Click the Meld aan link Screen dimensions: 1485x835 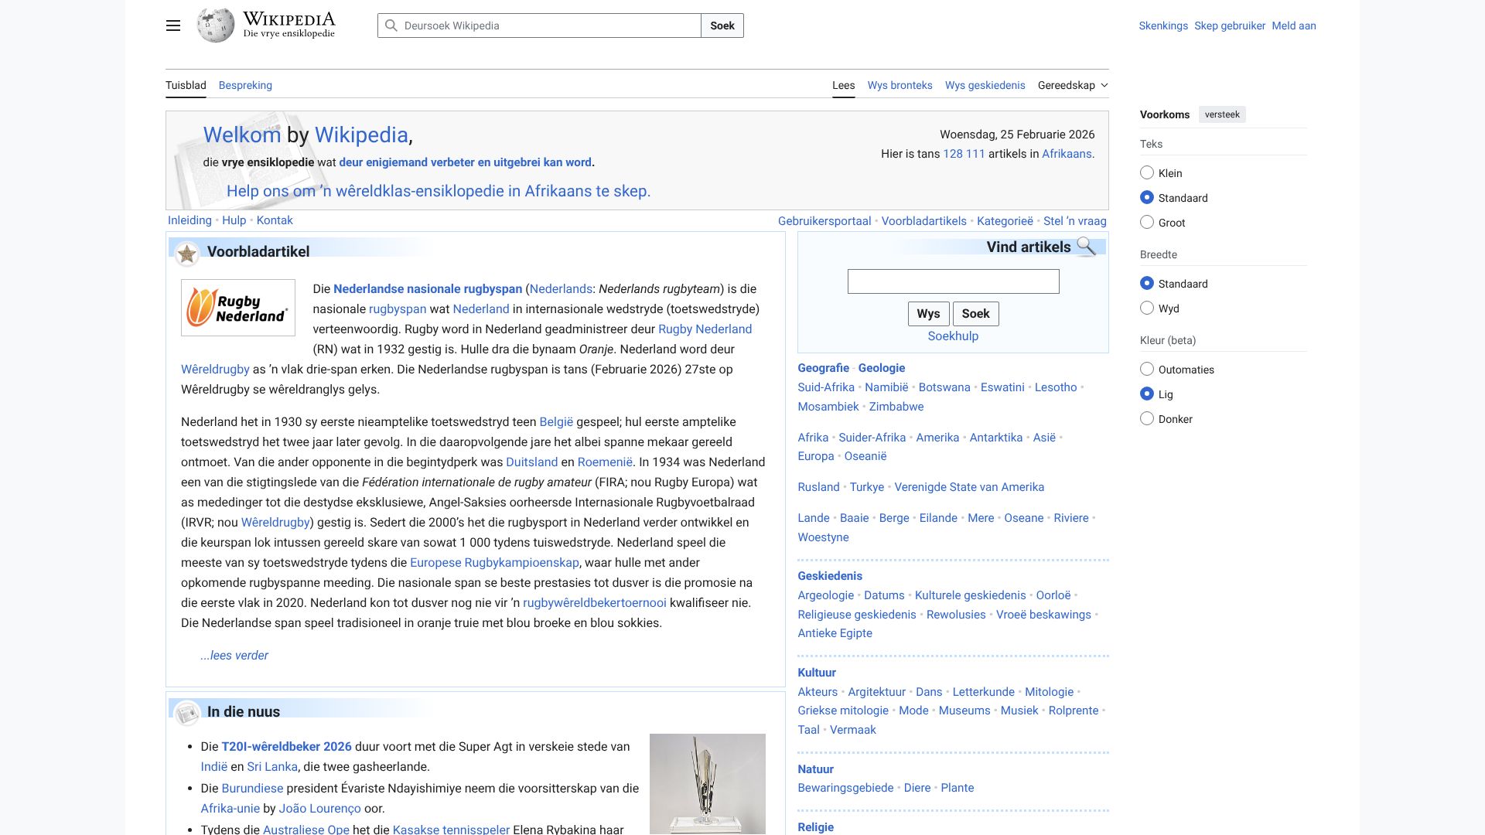(1293, 26)
